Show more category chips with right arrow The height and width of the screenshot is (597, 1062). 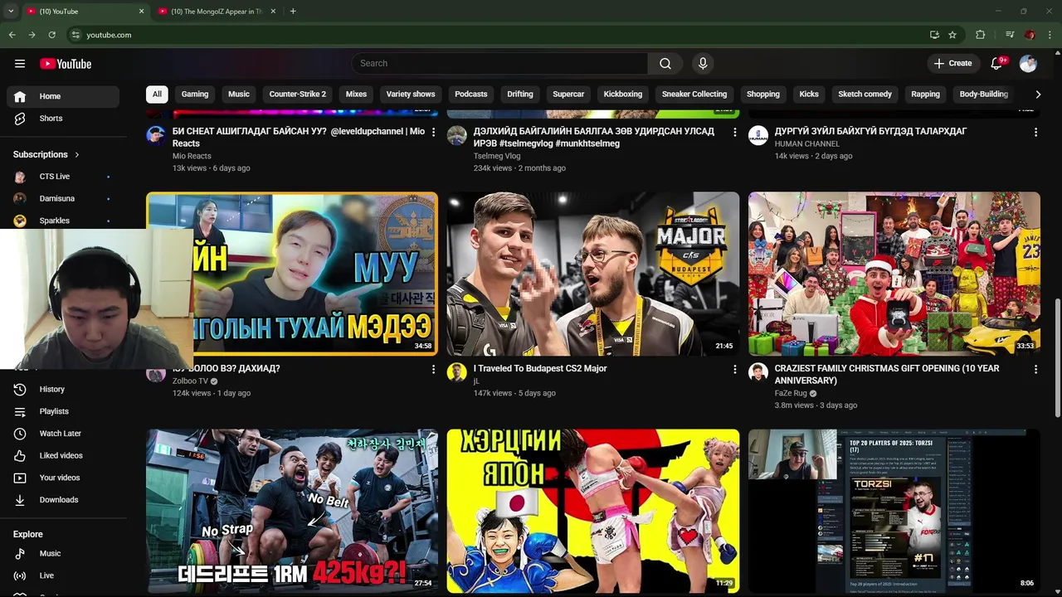(x=1037, y=95)
